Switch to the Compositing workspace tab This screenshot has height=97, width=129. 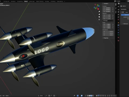point(20,1)
